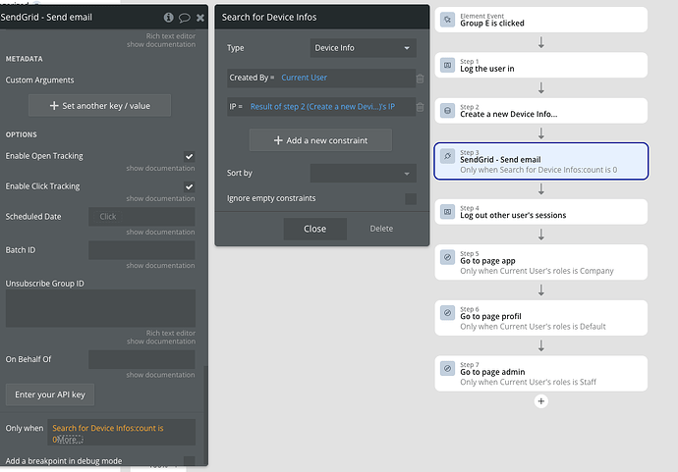Click Result of step 2 IP expression
This screenshot has height=472, width=678.
[322, 107]
